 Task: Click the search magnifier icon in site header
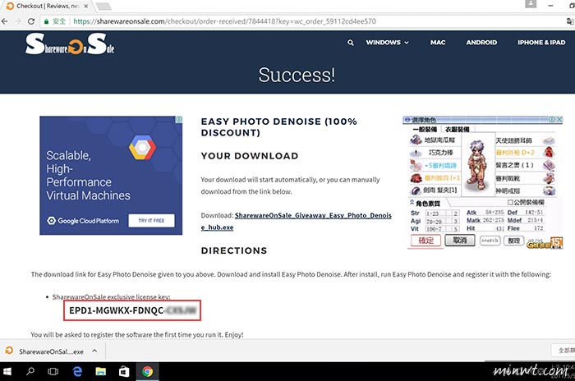(351, 43)
